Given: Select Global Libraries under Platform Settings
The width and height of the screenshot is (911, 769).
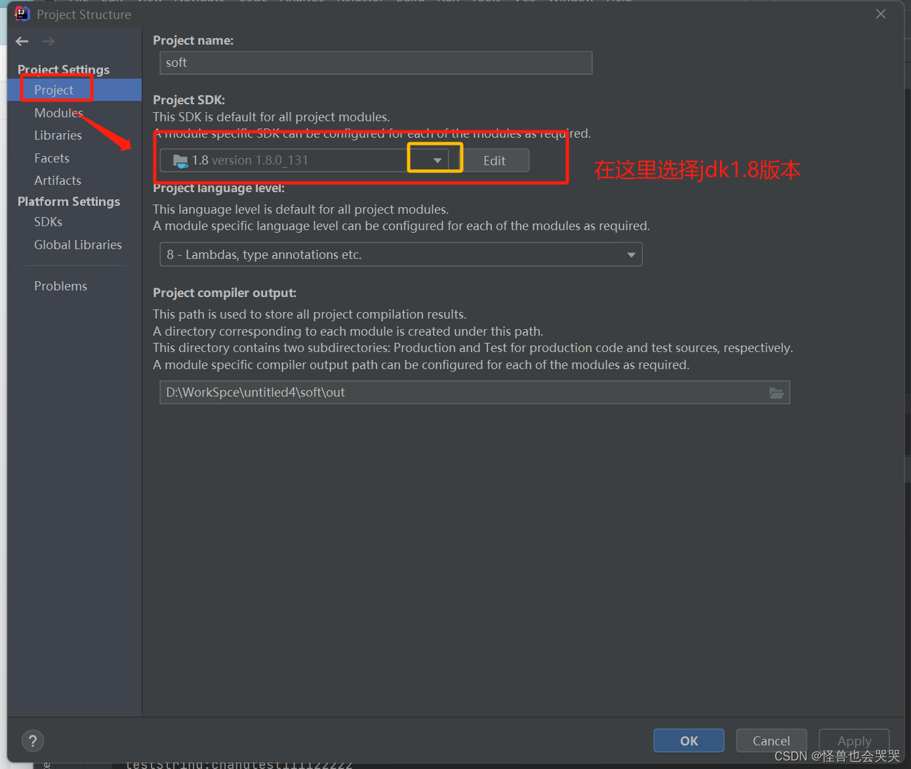Looking at the screenshot, I should click(77, 245).
